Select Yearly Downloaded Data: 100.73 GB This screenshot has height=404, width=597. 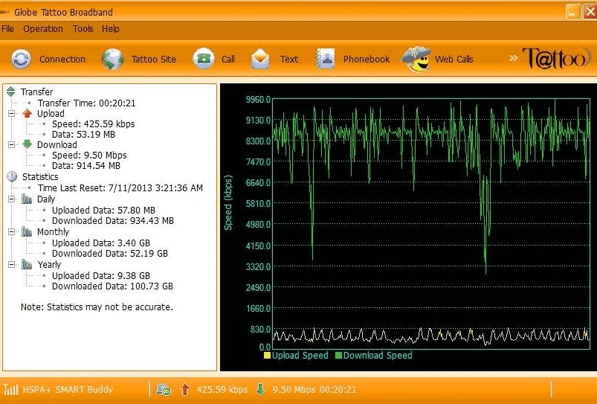point(112,286)
